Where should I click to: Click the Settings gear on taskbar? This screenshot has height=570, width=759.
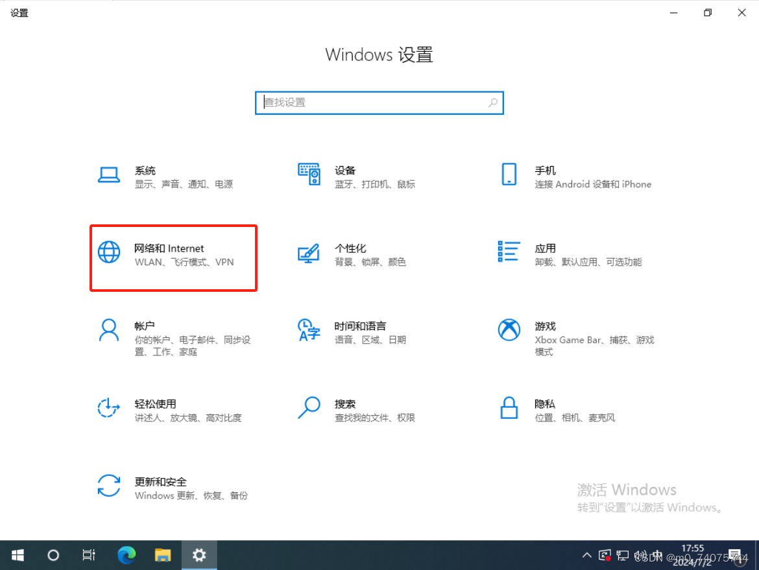199,555
